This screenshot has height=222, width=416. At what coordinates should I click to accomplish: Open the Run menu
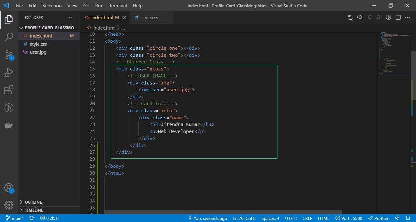click(x=99, y=6)
